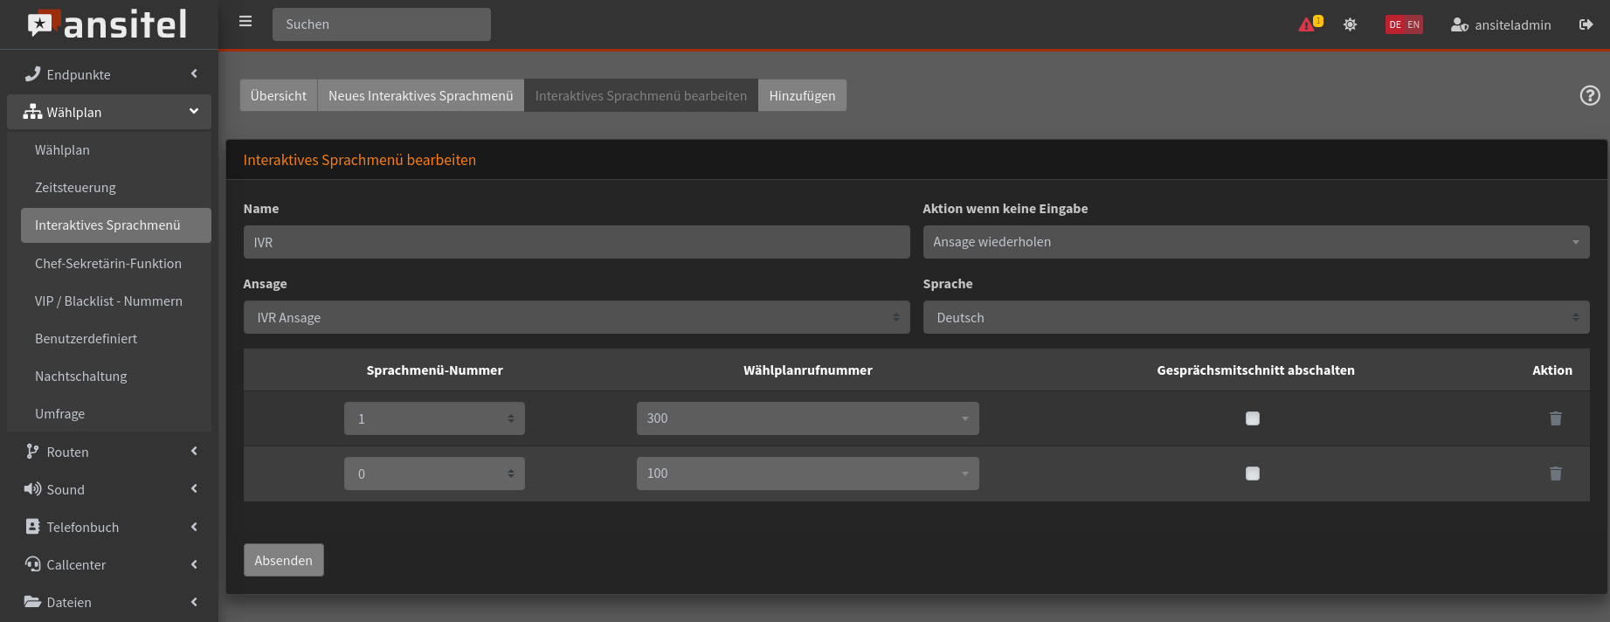Viewport: 1610px width, 622px height.
Task: Open the warning alert notification icon
Action: pos(1308,24)
